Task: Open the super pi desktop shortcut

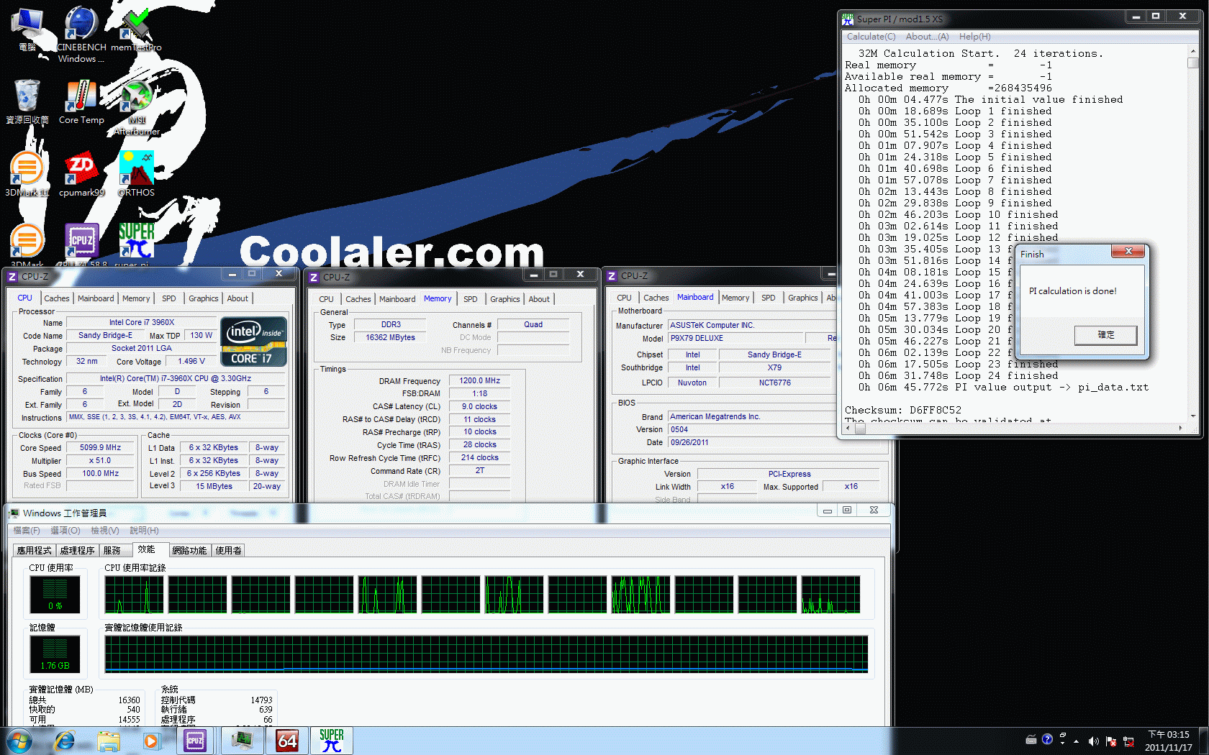Action: coord(136,244)
